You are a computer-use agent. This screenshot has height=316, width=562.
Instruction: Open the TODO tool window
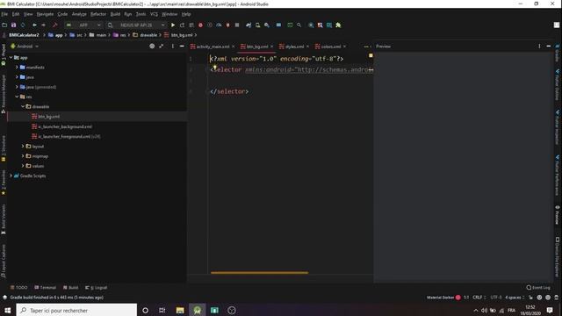(x=19, y=287)
